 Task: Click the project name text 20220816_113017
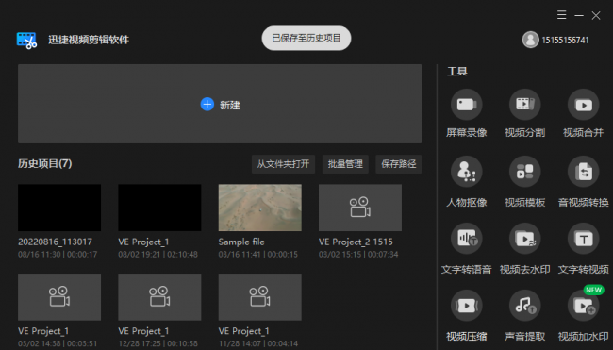(x=55, y=242)
